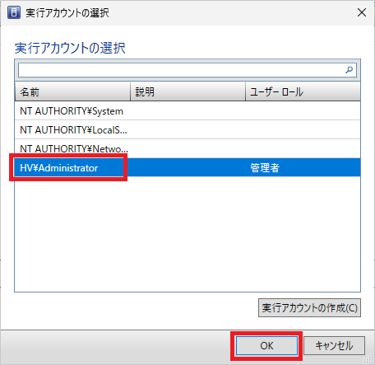Click 実行アカウントの作成(C) button
The width and height of the screenshot is (375, 365).
(x=309, y=308)
